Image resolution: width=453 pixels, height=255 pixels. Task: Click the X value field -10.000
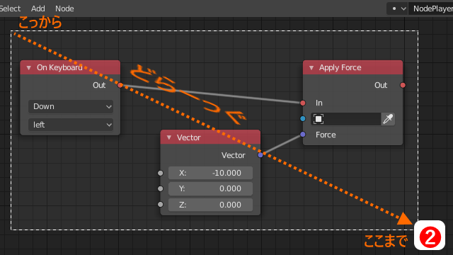(x=210, y=173)
